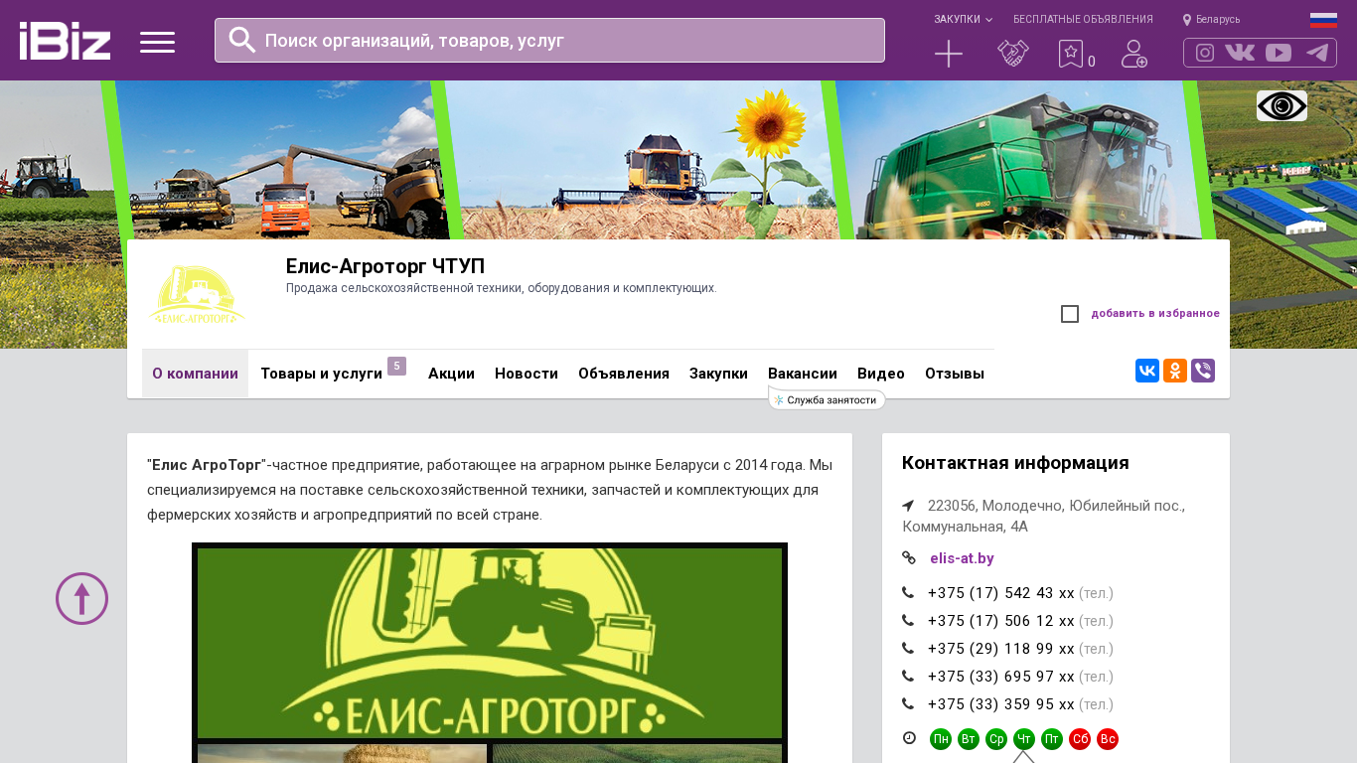
Task: Reveal phone number +375 (17) 542 43 xx
Action: pyautogui.click(x=1001, y=593)
